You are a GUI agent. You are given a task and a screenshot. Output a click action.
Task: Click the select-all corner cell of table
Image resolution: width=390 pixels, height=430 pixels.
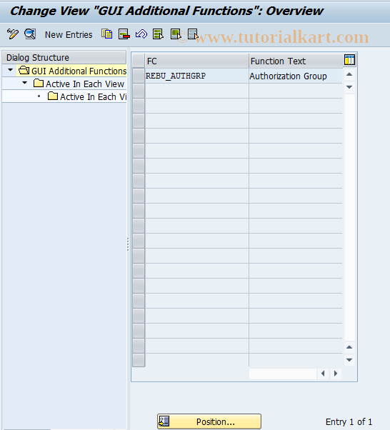139,61
